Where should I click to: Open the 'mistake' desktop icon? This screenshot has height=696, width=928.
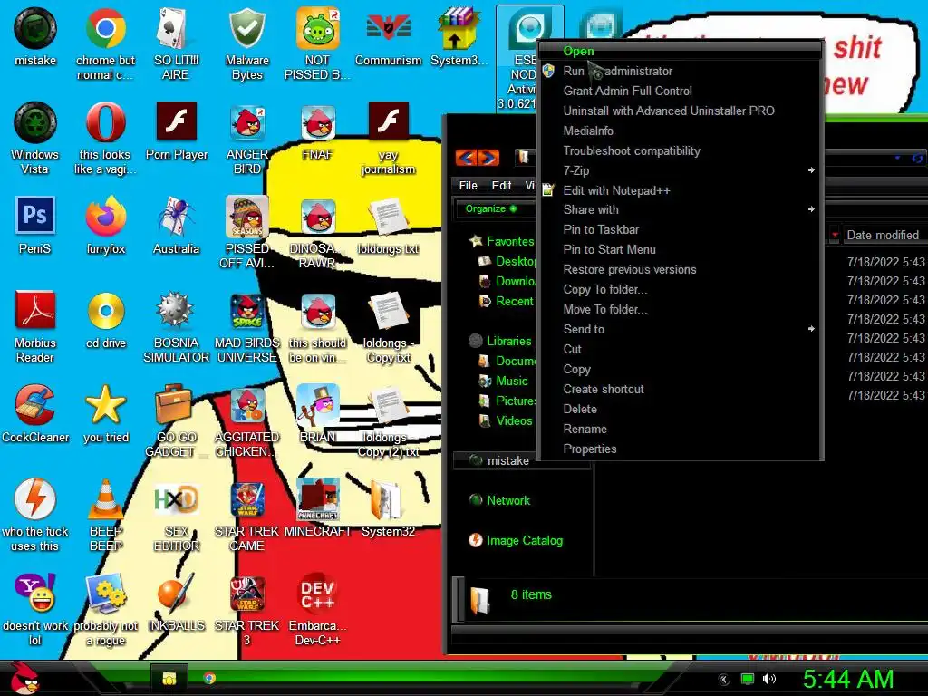(35, 36)
